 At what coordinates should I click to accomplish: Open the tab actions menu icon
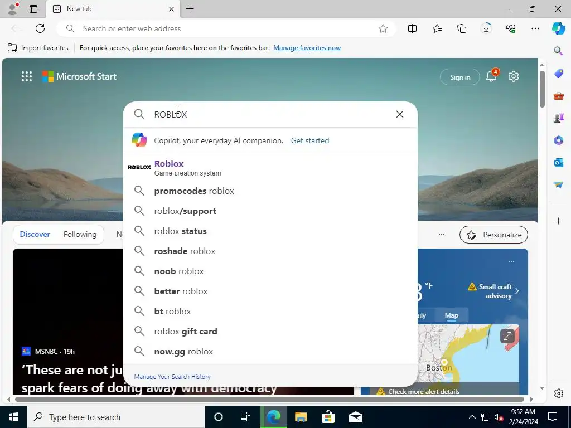(x=33, y=9)
